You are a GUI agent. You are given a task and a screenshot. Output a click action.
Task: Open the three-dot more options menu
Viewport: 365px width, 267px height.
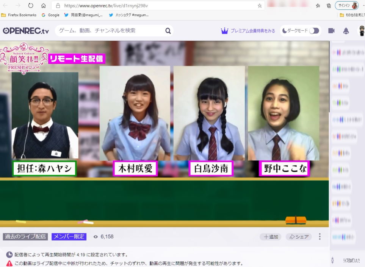coord(320,237)
